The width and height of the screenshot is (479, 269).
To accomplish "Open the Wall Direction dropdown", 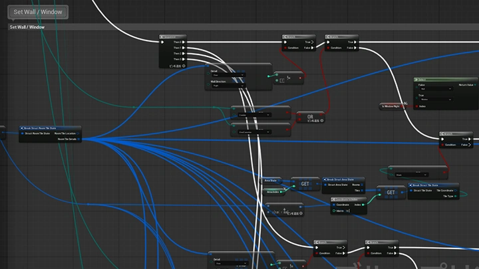I will click(228, 86).
